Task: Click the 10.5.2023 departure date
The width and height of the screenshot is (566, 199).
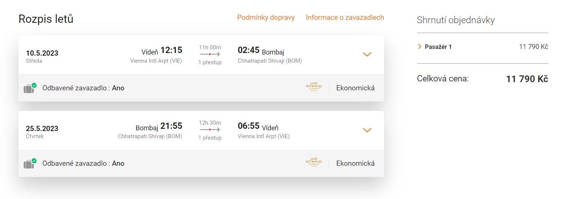Action: pos(42,53)
